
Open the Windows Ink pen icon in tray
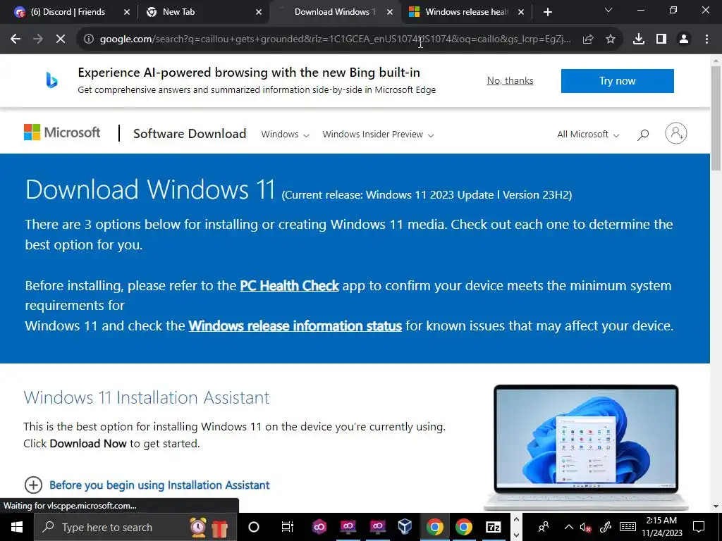tap(606, 527)
